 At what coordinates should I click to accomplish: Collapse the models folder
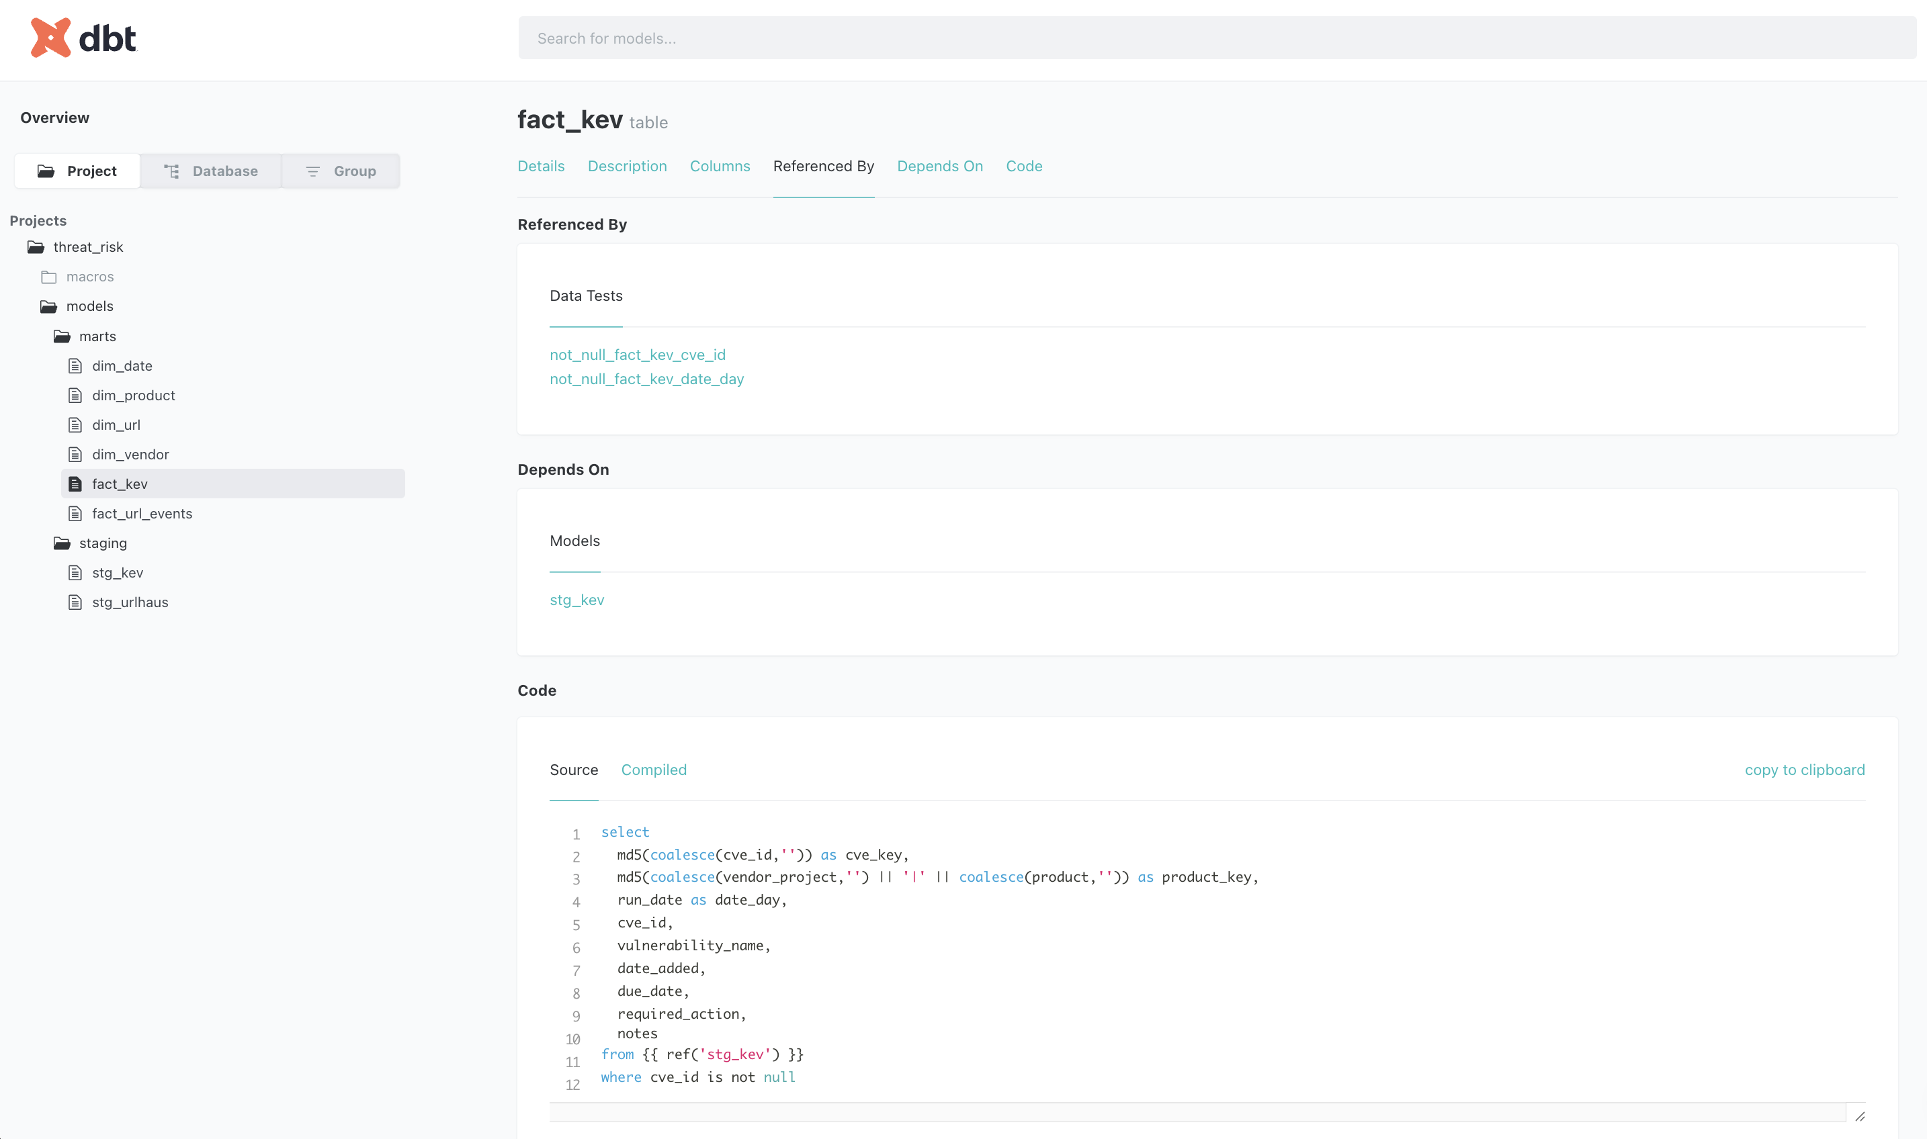(90, 306)
